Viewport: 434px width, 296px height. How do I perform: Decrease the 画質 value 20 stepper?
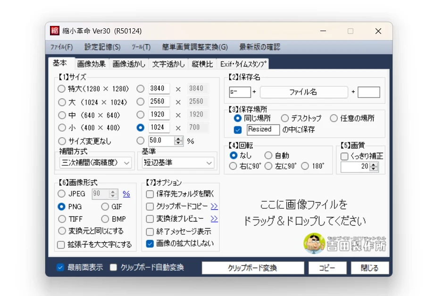tap(374, 168)
